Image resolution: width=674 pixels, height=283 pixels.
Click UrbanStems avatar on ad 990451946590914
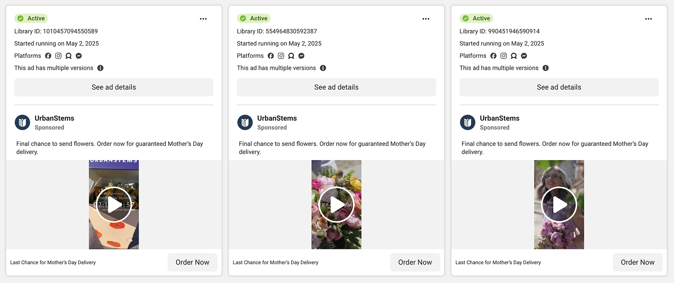pos(468,123)
